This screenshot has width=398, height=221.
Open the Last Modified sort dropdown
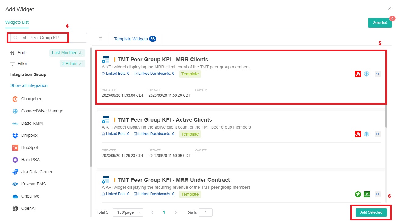67,53
